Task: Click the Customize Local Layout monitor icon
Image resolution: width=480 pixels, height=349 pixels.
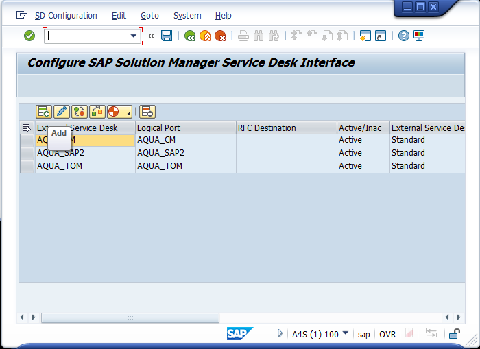Action: pos(419,36)
